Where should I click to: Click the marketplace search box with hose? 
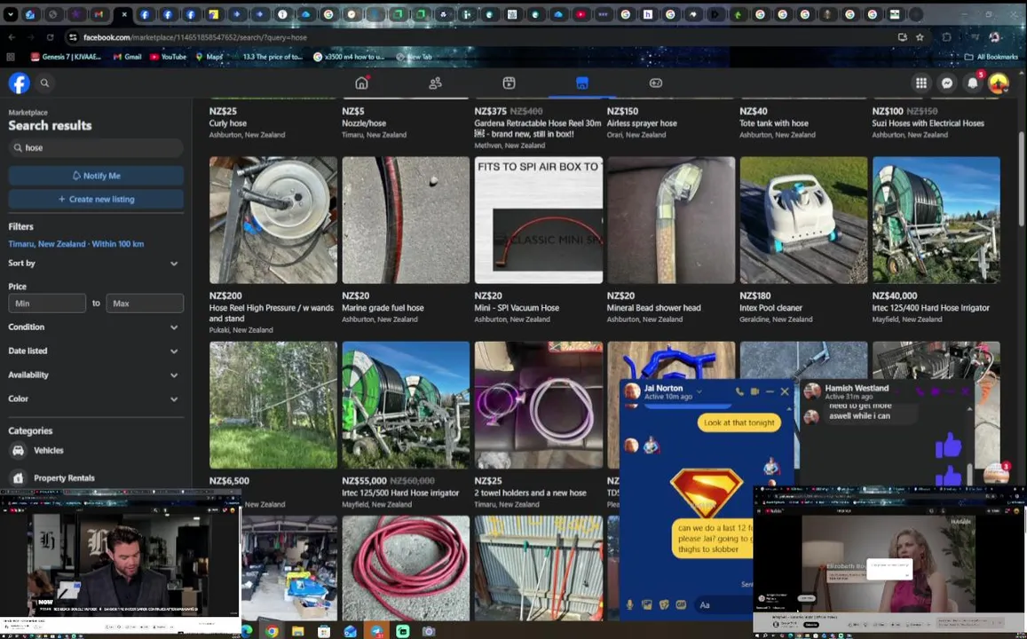click(x=96, y=147)
